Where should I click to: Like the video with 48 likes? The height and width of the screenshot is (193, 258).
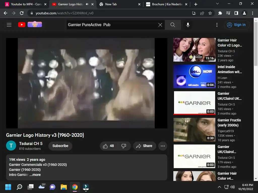click(x=108, y=146)
